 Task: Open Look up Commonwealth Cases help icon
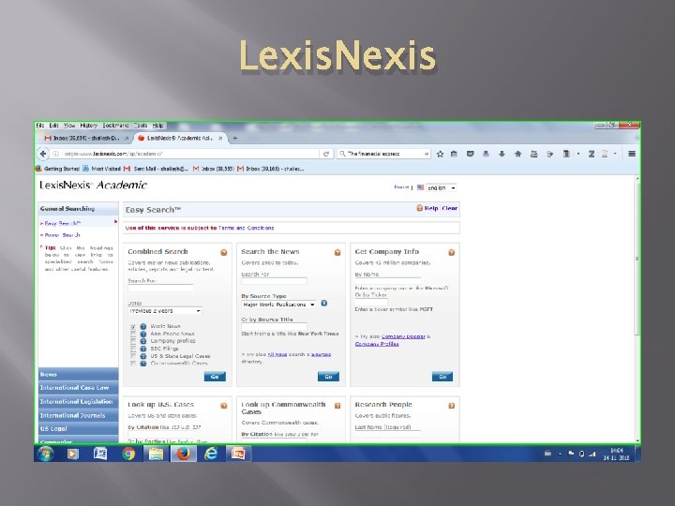click(337, 406)
